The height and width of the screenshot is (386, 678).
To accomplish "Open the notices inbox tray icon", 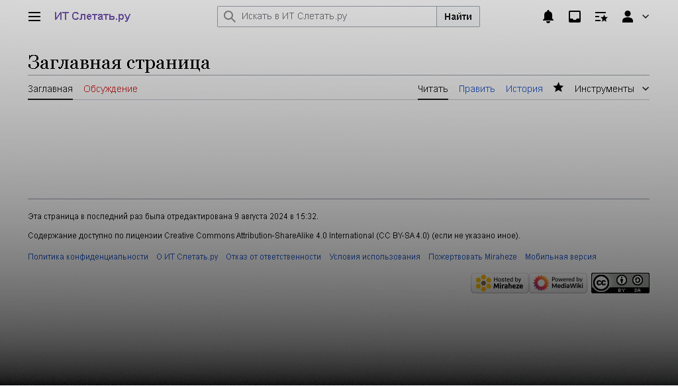I will pyautogui.click(x=575, y=17).
